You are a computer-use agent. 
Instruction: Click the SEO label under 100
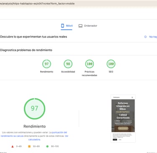click(111, 72)
